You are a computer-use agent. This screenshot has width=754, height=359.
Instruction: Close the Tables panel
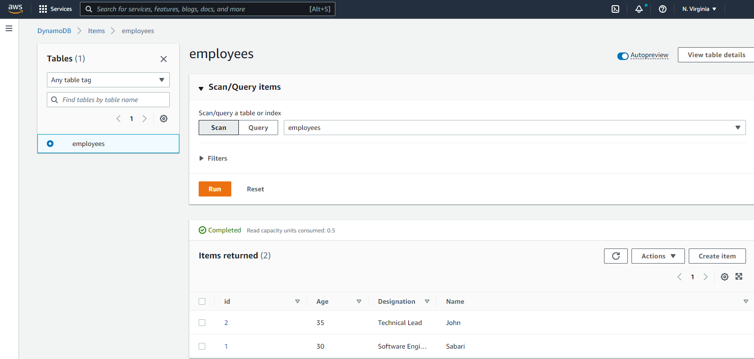[164, 59]
